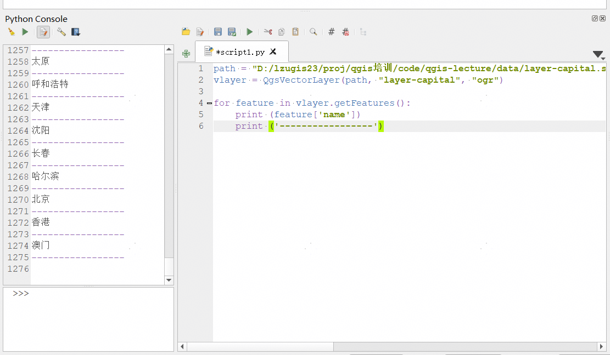Open the editor tab list dropdown arrow
Viewport: 610px width, 355px height.
click(597, 55)
